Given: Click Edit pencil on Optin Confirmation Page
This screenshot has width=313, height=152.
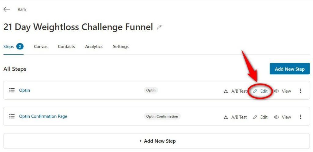Looking at the screenshot, I should [x=255, y=117].
